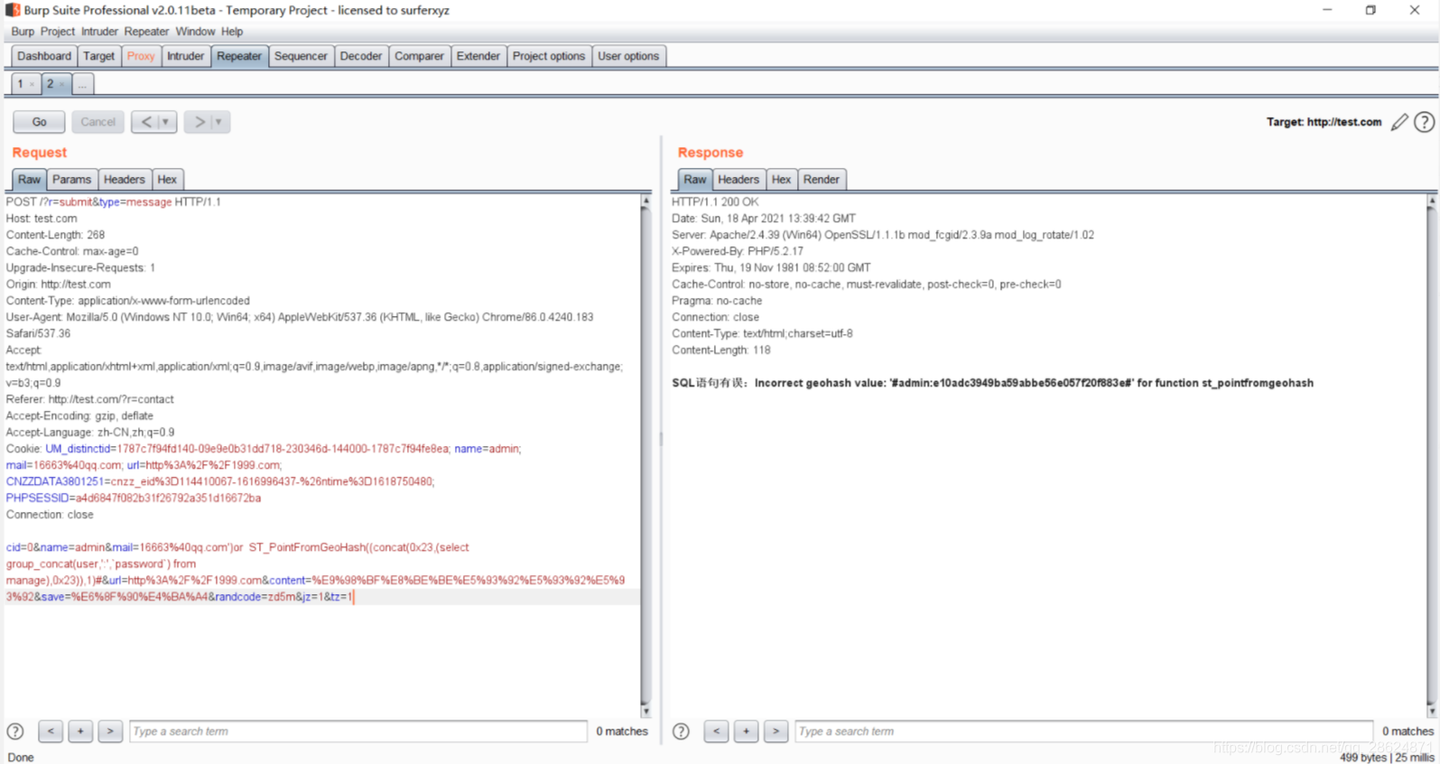Open the Repeater menu in menu bar

pos(146,32)
